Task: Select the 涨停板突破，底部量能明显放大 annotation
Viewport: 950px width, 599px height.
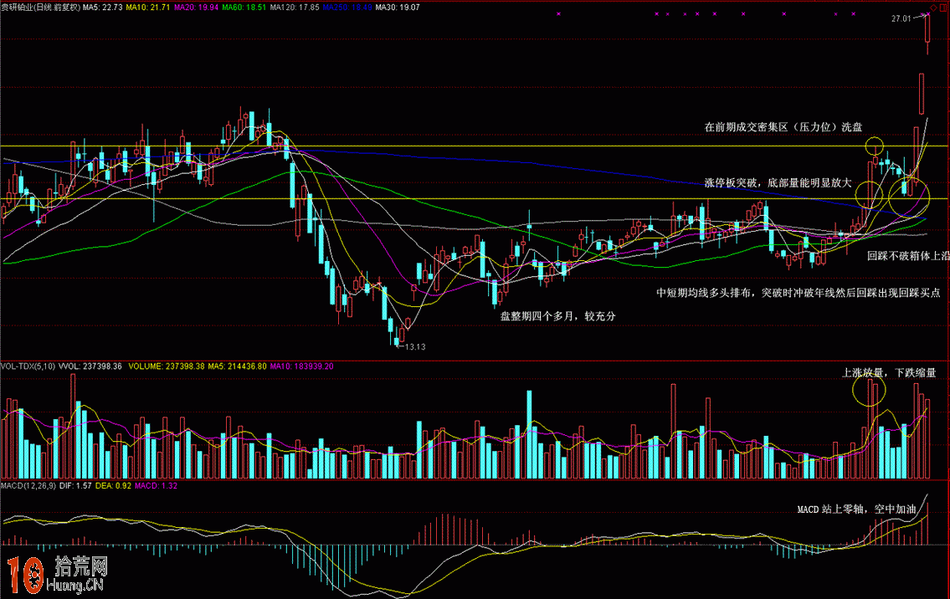Action: click(778, 182)
